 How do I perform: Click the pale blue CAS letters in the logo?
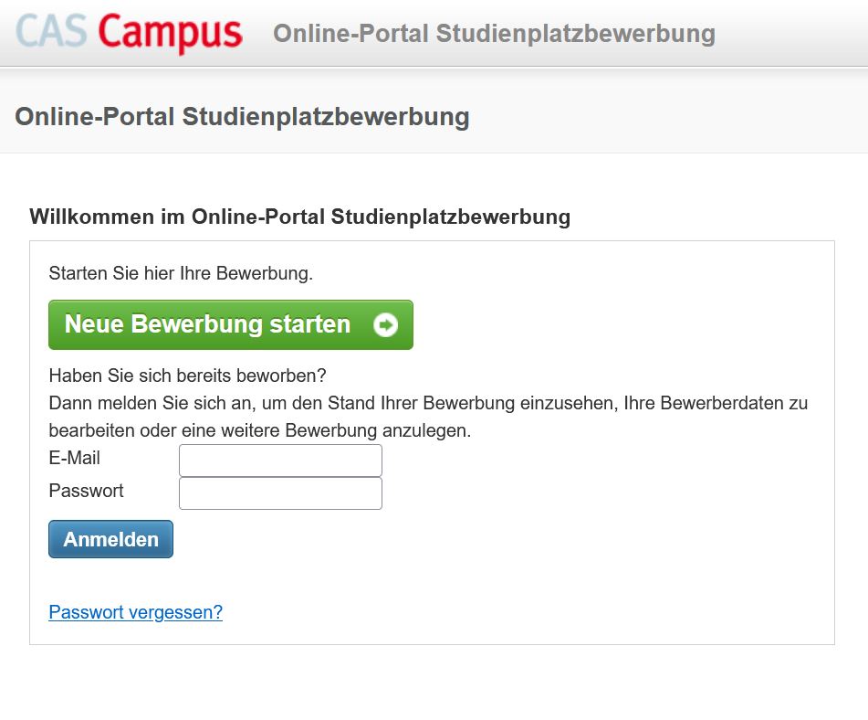coord(51,30)
